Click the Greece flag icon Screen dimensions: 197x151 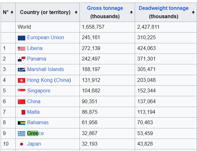(21, 133)
